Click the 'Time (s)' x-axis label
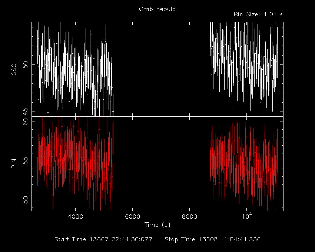 (x=157, y=225)
